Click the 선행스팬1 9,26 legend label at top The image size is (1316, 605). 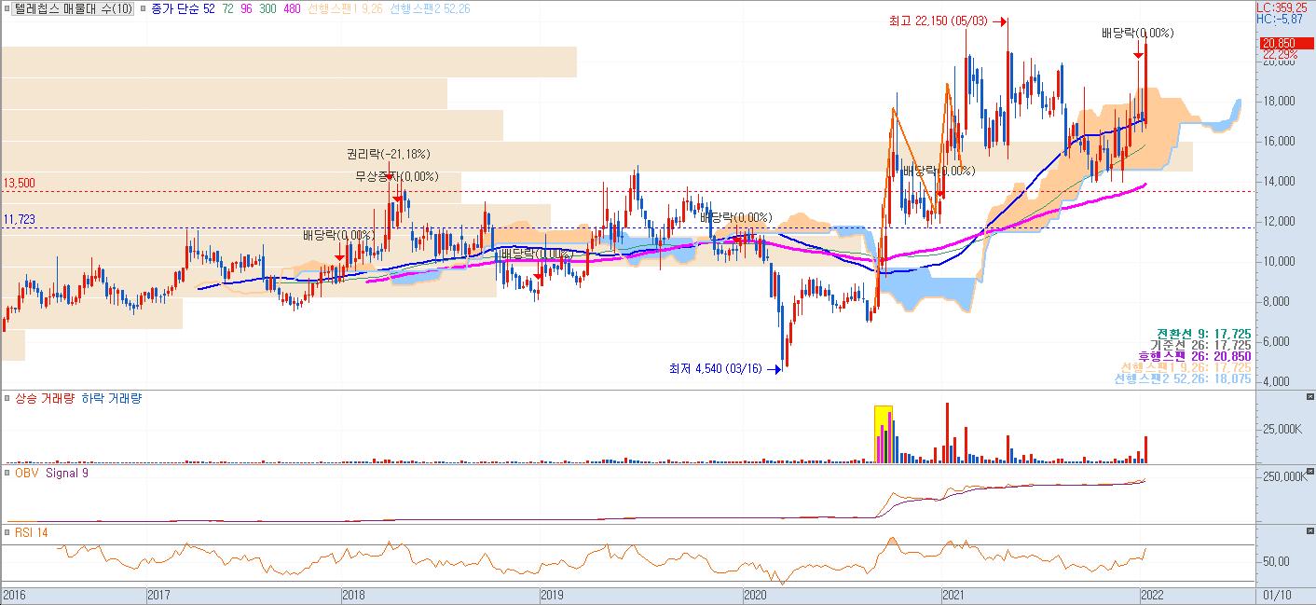click(x=346, y=8)
